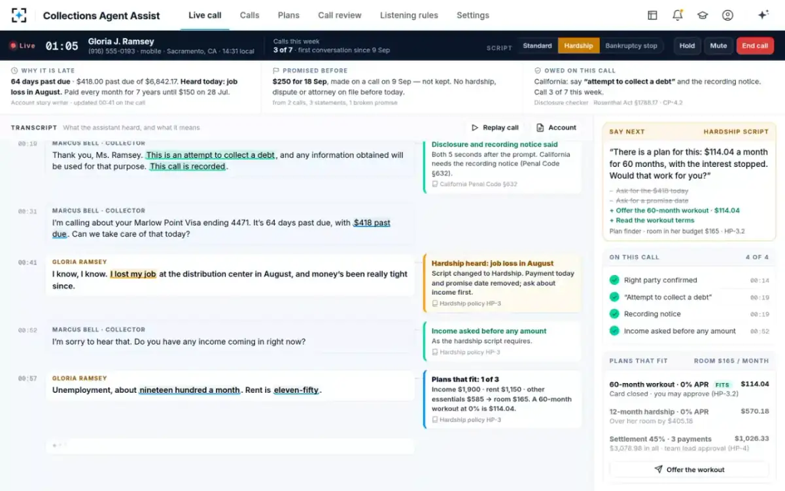Screen dimensions: 785x491
Task: Click the Collections Agent Assist logo icon
Action: tap(19, 15)
